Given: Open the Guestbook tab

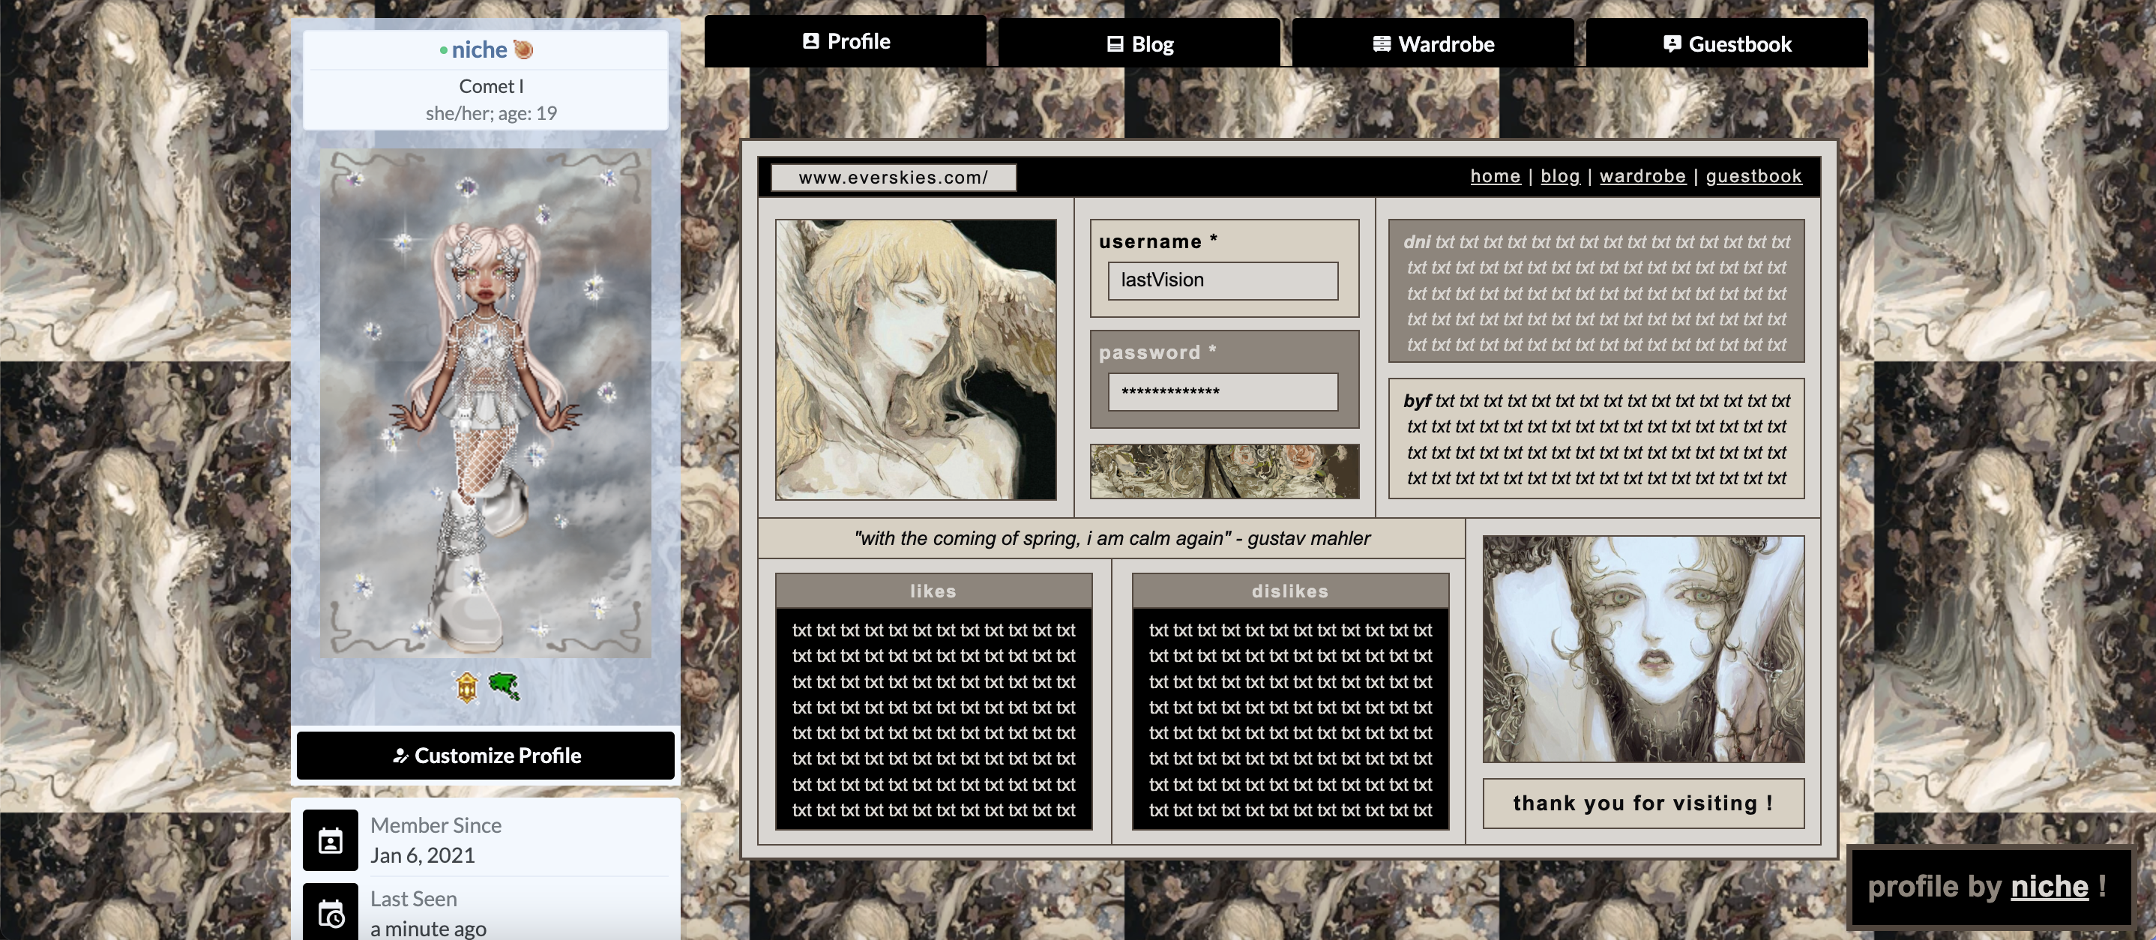Looking at the screenshot, I should (1726, 43).
